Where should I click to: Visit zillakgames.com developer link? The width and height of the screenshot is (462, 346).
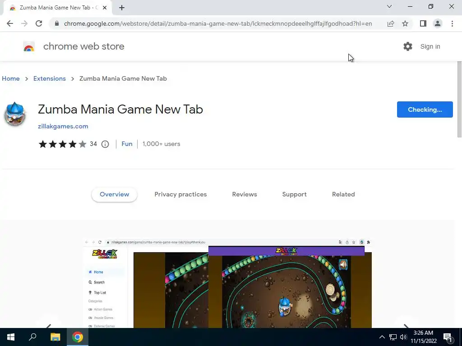[x=63, y=126]
